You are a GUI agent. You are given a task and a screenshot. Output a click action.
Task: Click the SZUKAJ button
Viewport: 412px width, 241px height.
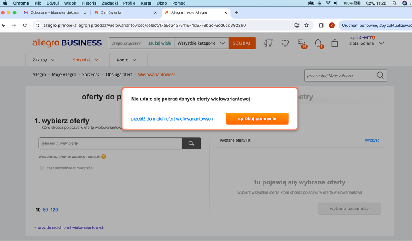pos(242,43)
